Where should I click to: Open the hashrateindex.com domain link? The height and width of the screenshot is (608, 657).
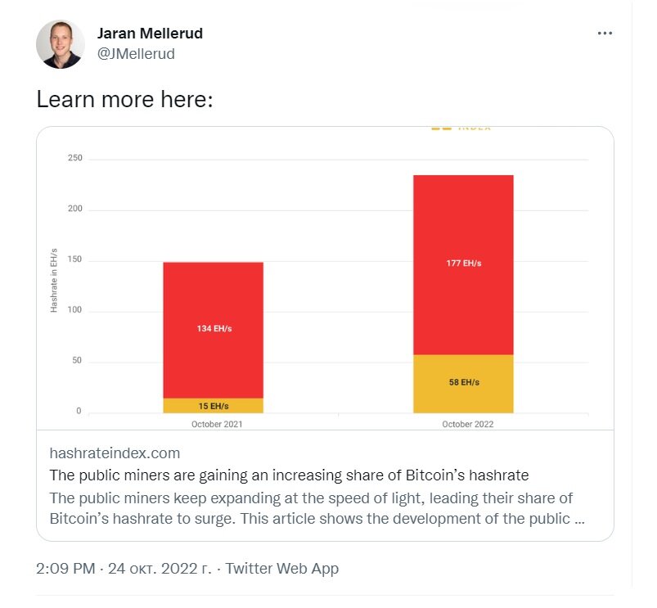pos(115,453)
